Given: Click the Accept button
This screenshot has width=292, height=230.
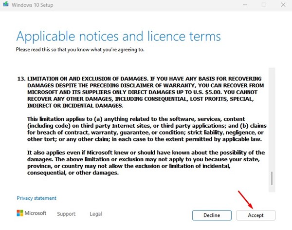Looking at the screenshot, I should click(255, 215).
